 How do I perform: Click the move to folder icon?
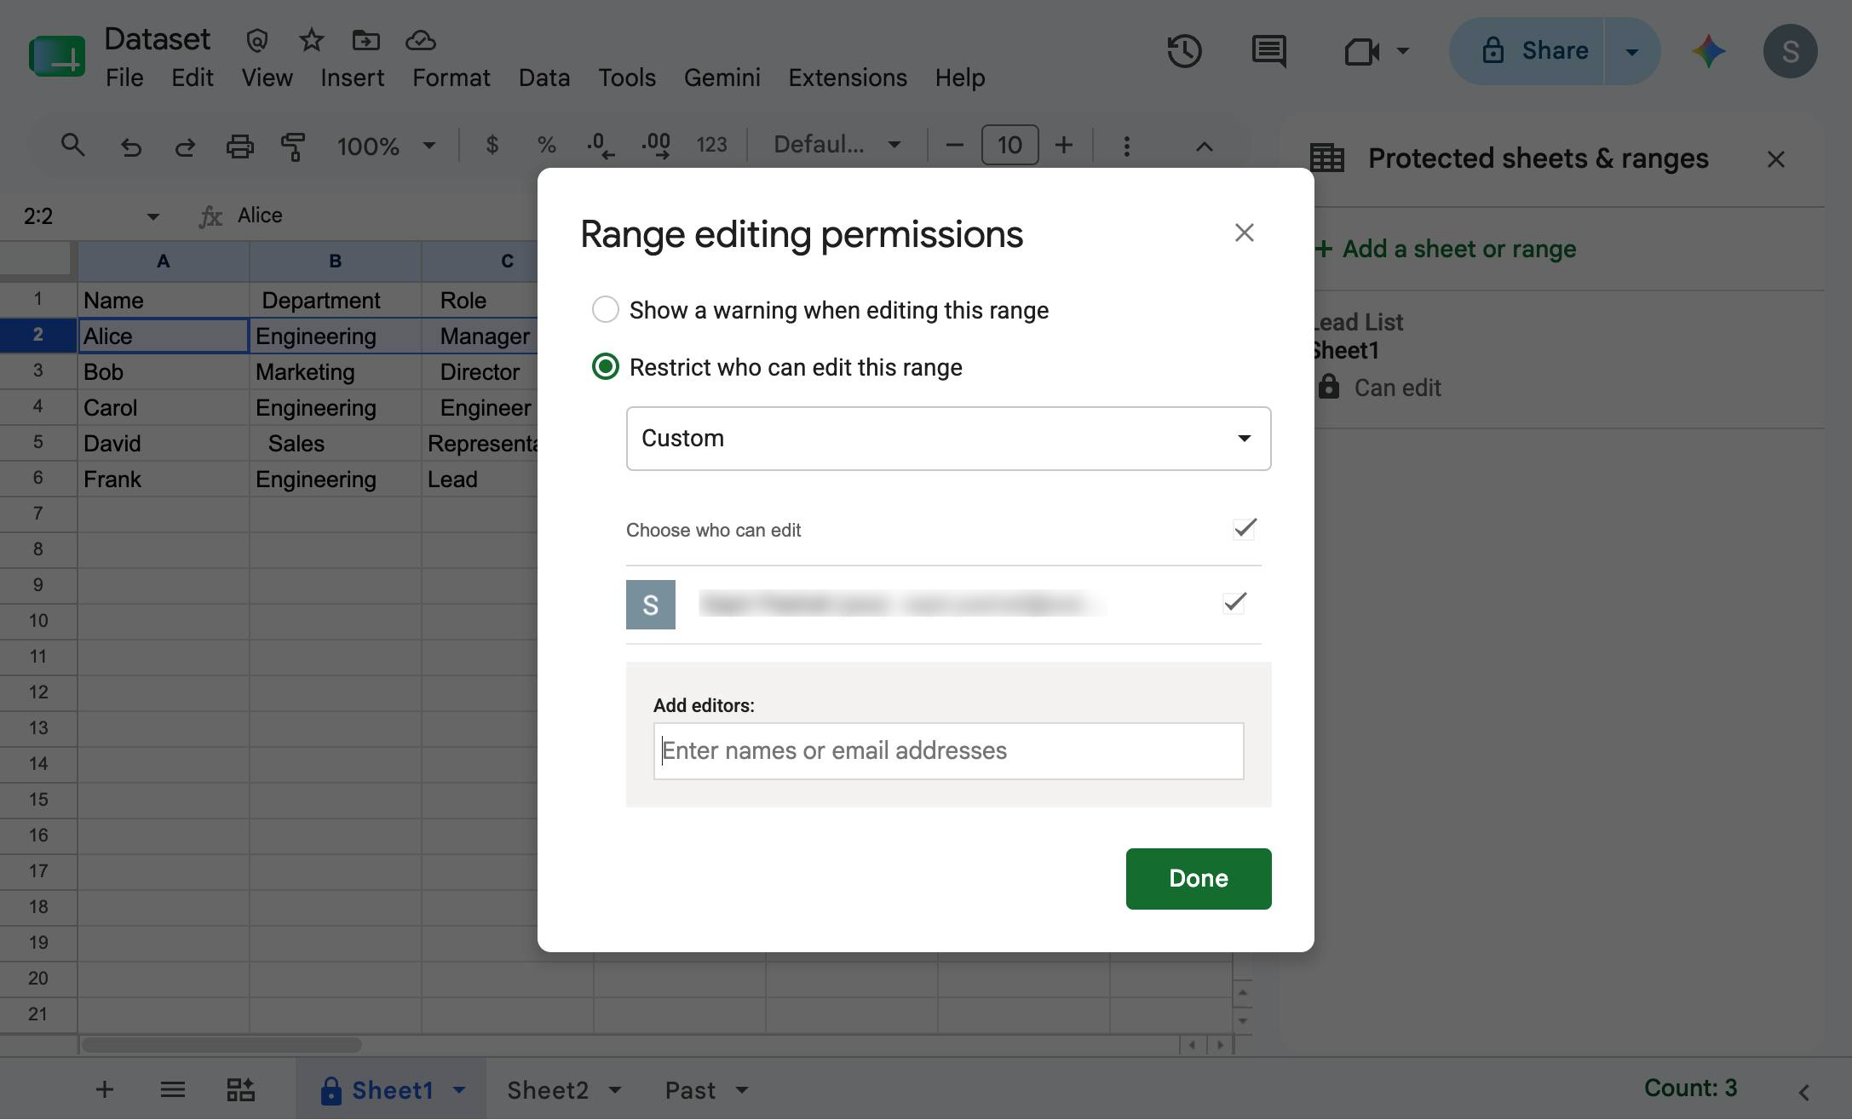pyautogui.click(x=365, y=40)
